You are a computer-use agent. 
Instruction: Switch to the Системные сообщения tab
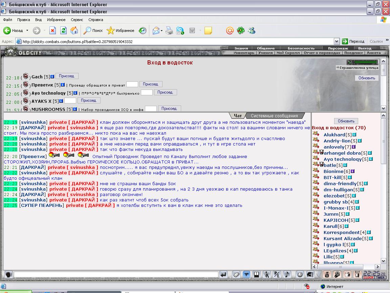tap(274, 116)
